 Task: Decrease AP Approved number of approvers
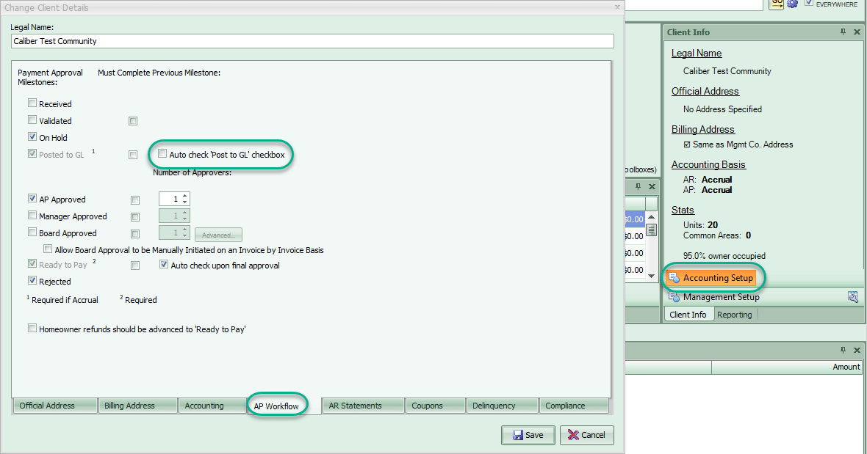coord(184,202)
